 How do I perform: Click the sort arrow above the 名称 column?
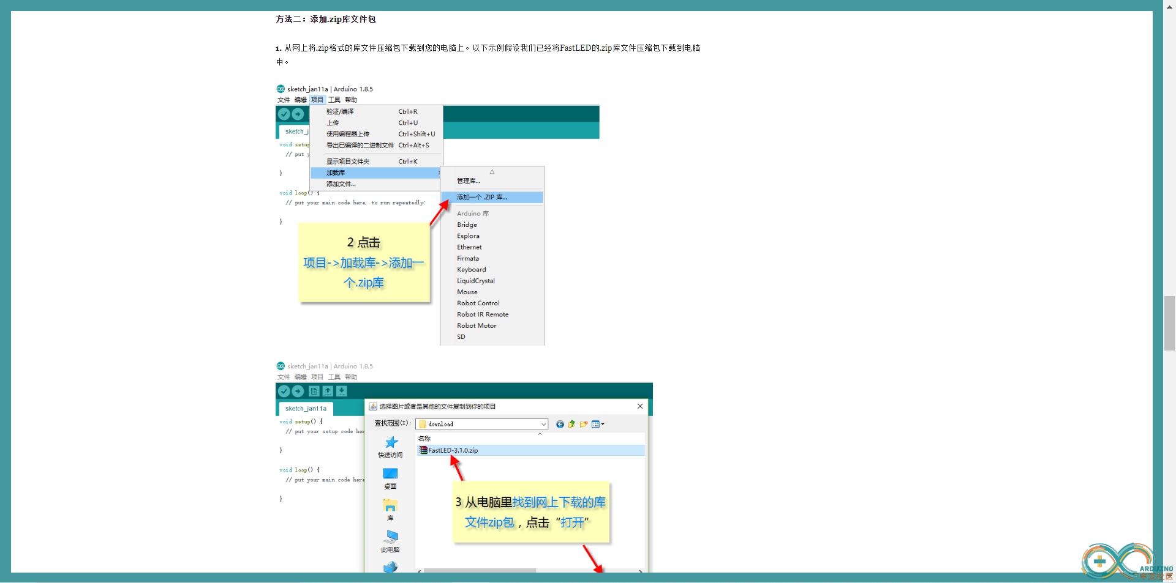pyautogui.click(x=540, y=434)
